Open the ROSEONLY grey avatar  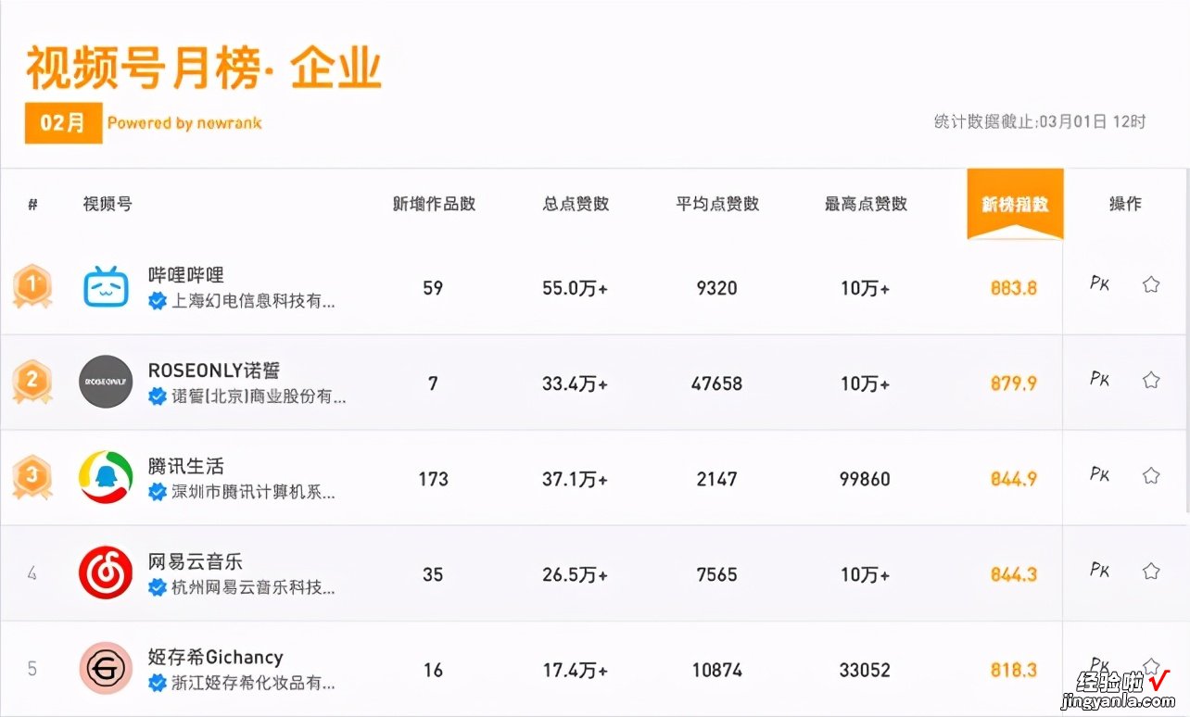(x=106, y=381)
